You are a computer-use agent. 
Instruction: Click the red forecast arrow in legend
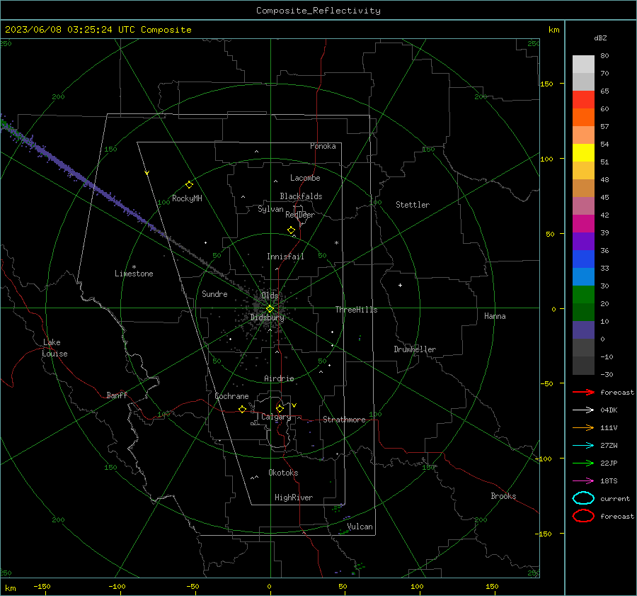(x=583, y=392)
